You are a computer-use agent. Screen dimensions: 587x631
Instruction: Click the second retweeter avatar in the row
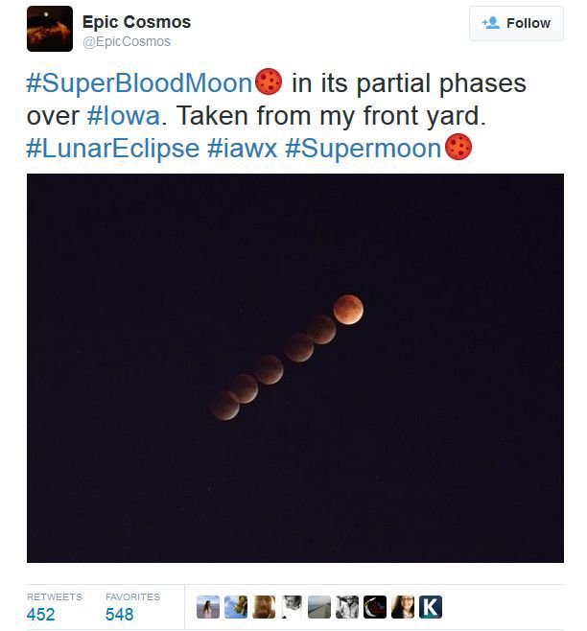[x=236, y=607]
